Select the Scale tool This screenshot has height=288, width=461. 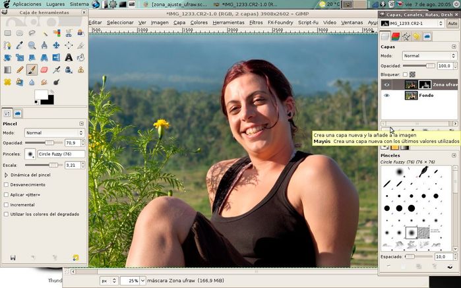[20, 57]
